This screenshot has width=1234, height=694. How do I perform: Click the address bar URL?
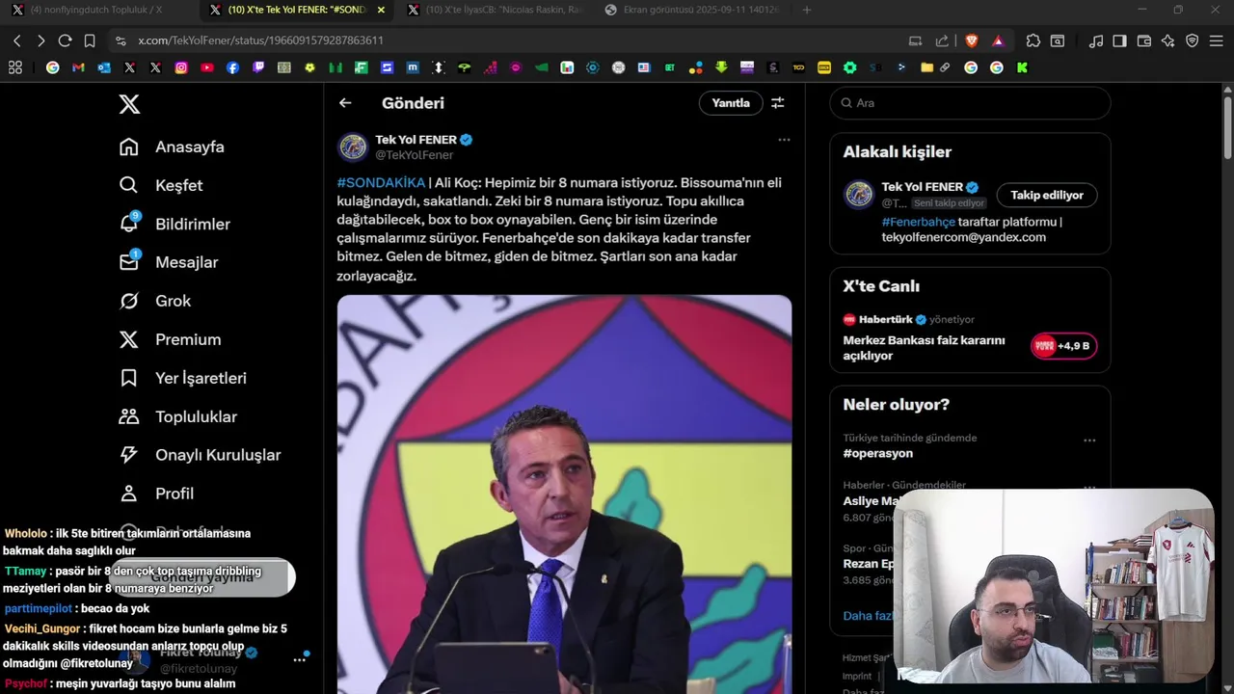[260, 40]
